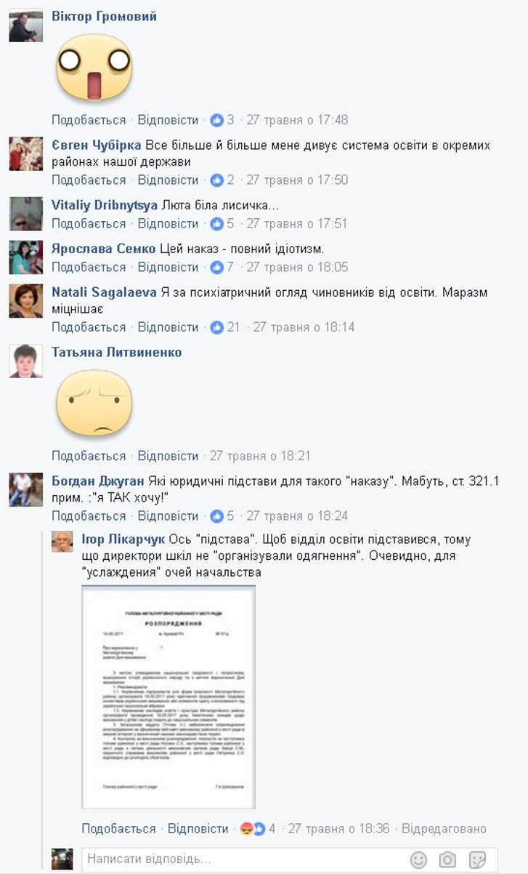Click the Відредаговано edited label

[444, 829]
